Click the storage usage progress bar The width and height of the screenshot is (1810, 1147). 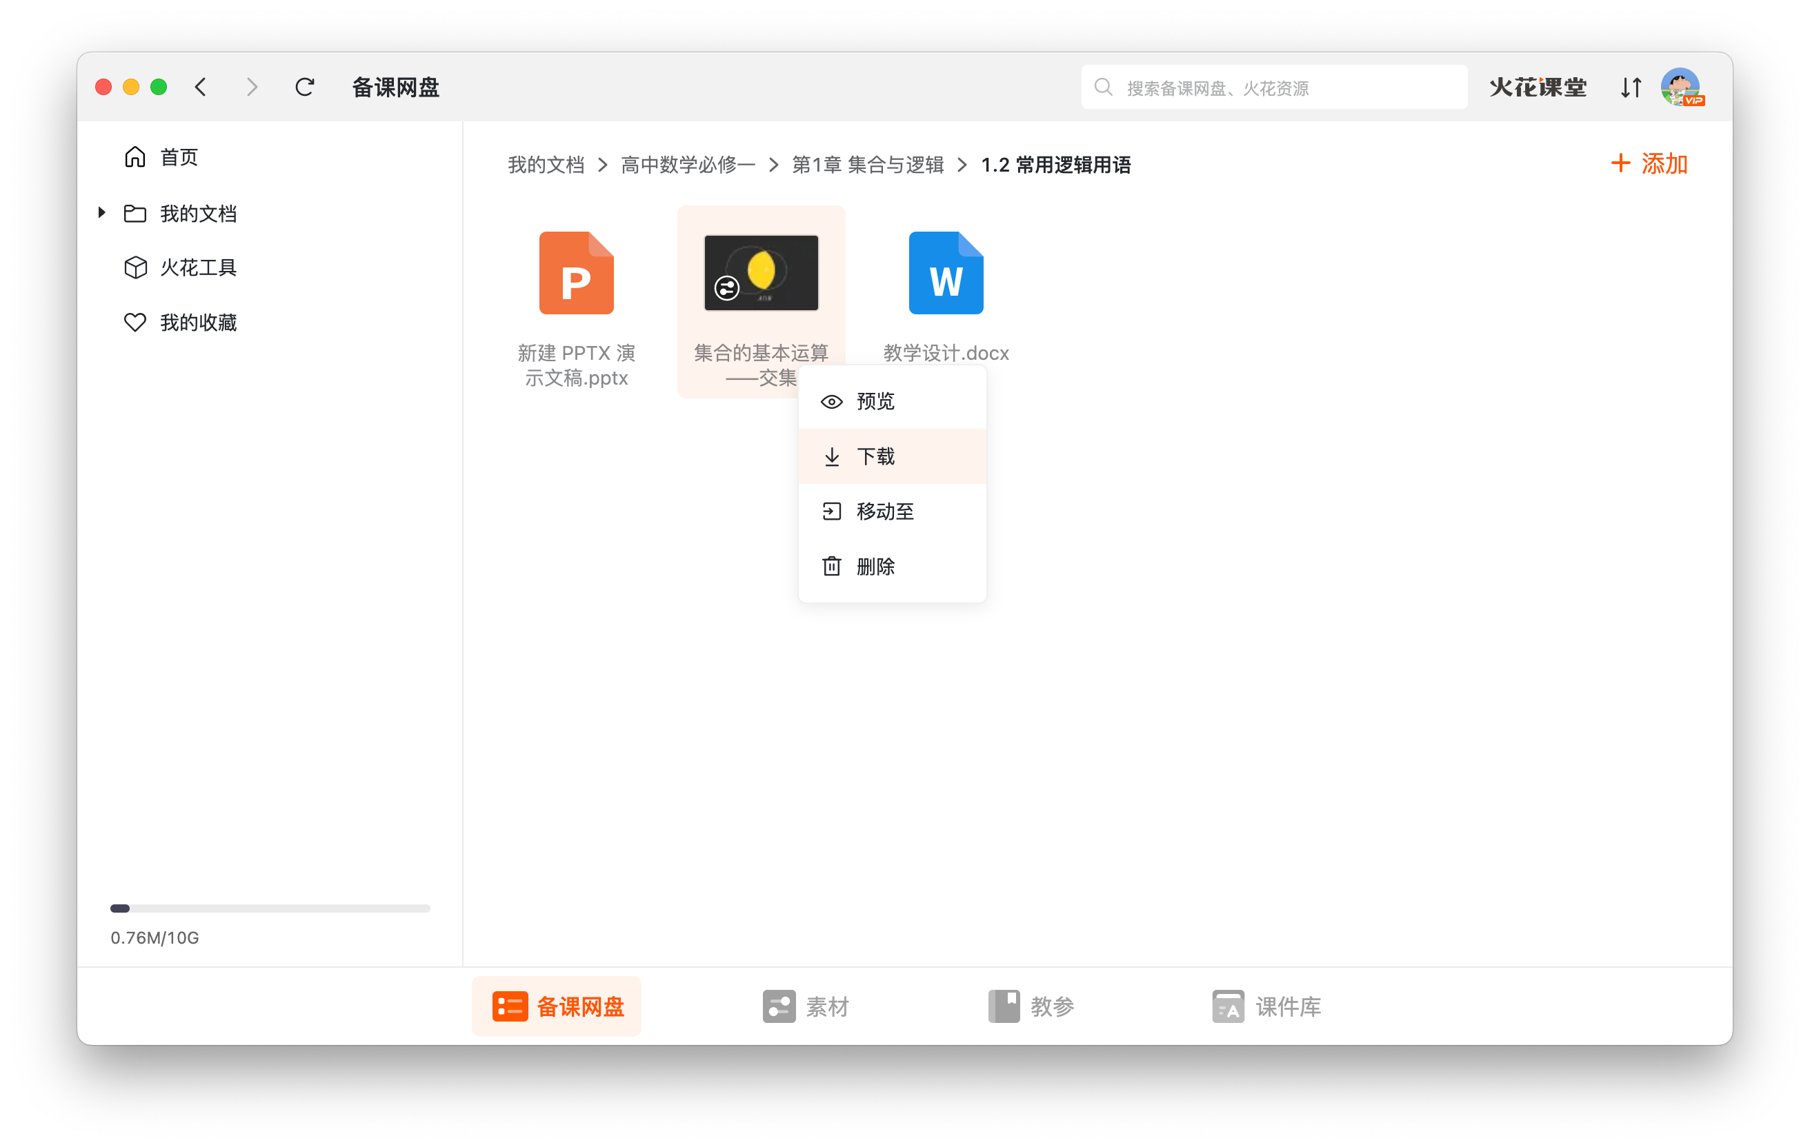[x=270, y=908]
